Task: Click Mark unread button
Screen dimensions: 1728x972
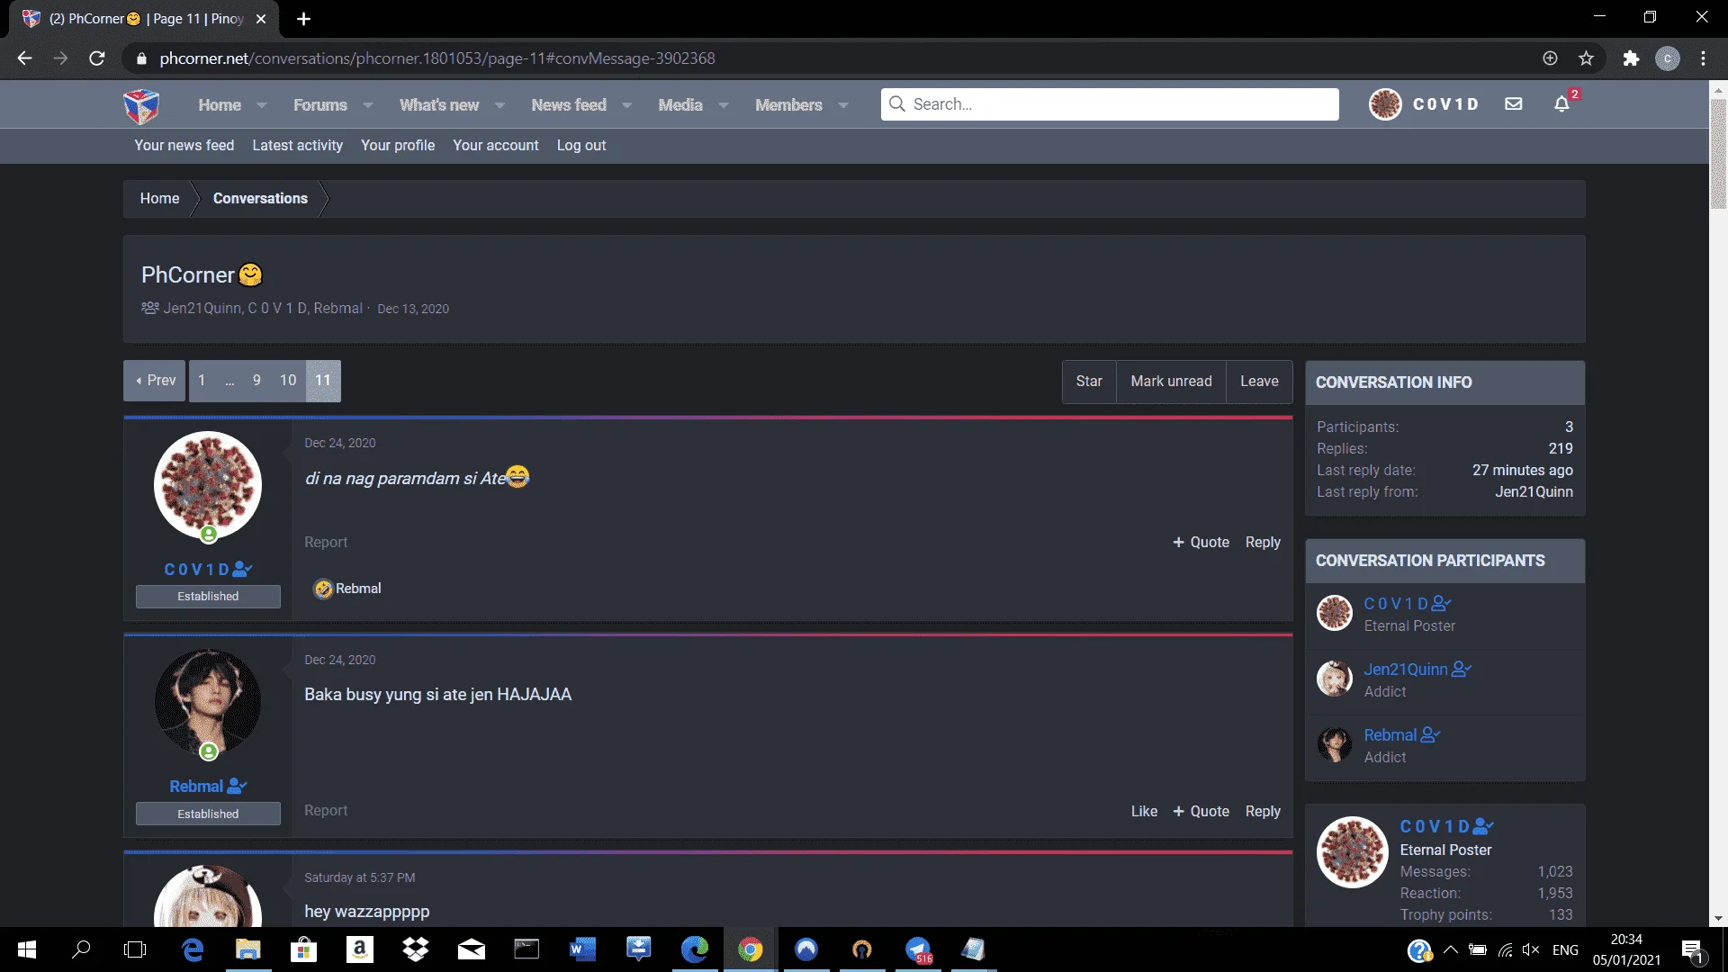Action: [x=1171, y=382]
